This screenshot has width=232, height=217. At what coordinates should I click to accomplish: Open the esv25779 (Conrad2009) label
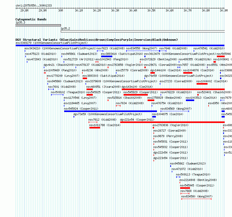(132, 70)
